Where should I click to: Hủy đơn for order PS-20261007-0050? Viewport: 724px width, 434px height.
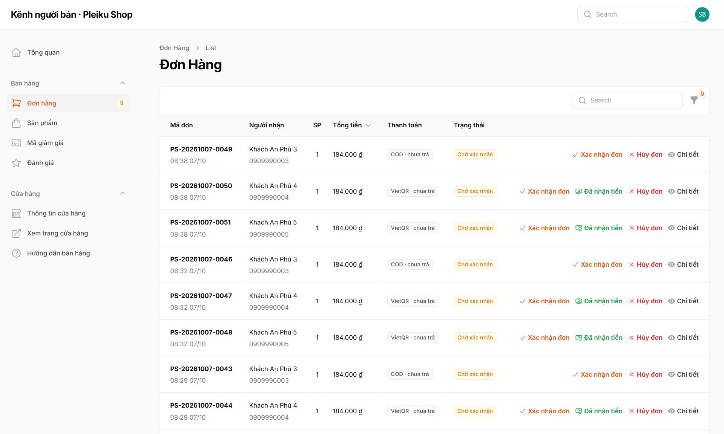(x=646, y=191)
